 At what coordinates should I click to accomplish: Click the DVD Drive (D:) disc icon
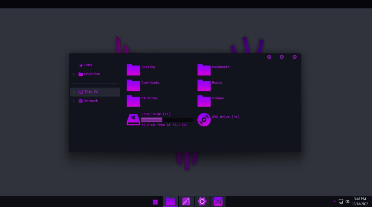[204, 120]
